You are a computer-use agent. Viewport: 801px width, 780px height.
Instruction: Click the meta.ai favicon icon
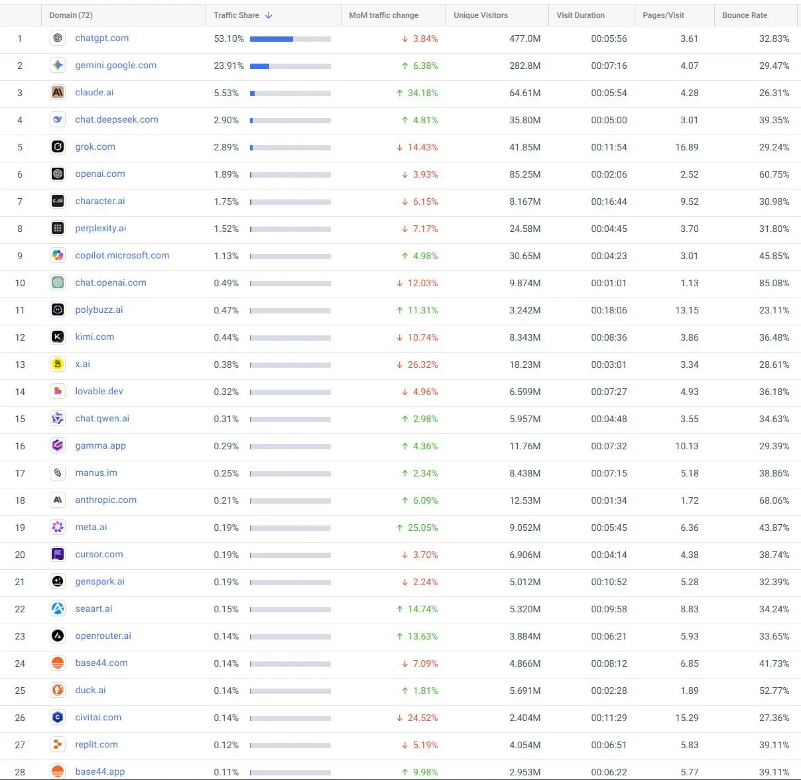tap(58, 528)
